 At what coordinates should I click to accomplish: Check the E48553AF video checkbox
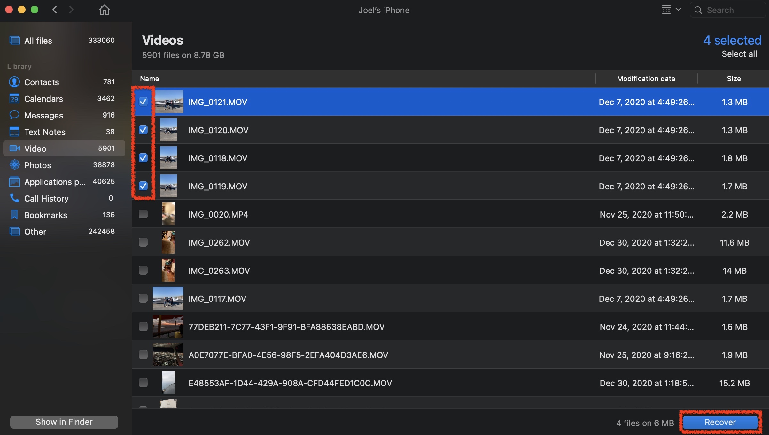(143, 383)
